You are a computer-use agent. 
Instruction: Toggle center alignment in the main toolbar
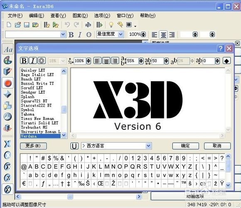(163, 35)
